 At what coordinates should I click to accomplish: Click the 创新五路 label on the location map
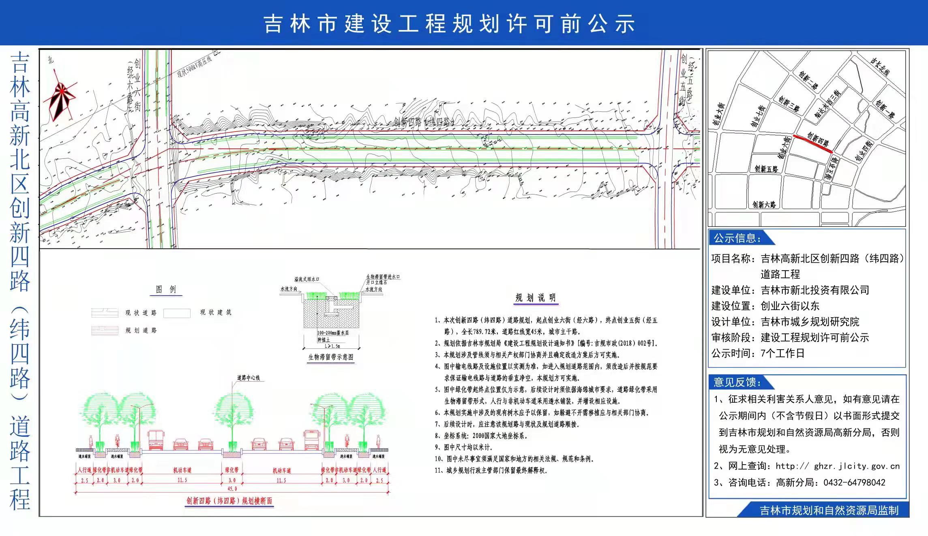pos(766,169)
